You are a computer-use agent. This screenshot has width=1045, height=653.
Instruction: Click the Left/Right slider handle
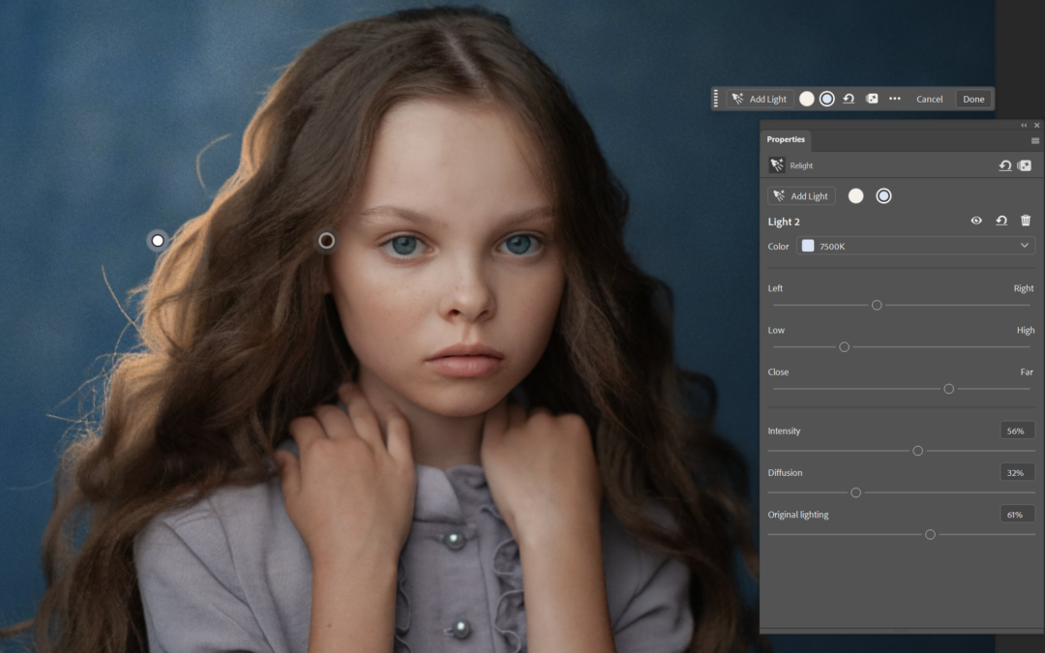click(877, 305)
